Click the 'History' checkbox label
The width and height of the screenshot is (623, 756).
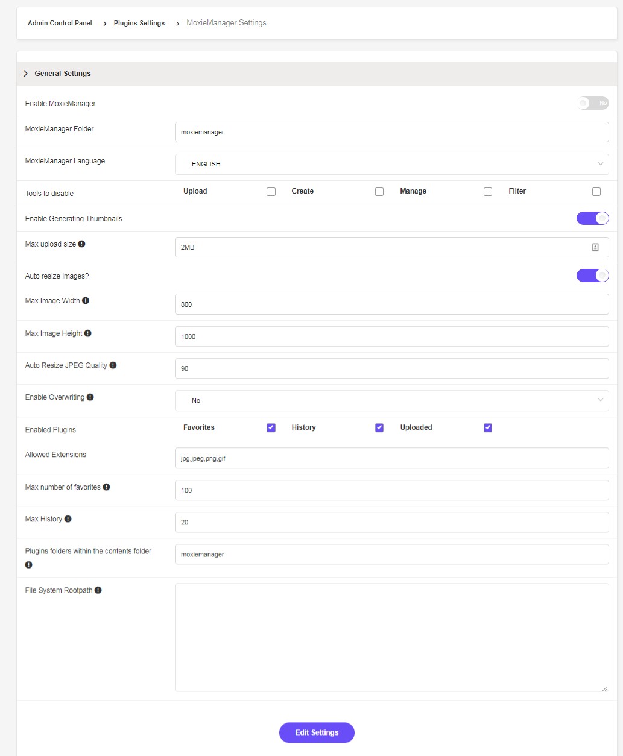(304, 427)
